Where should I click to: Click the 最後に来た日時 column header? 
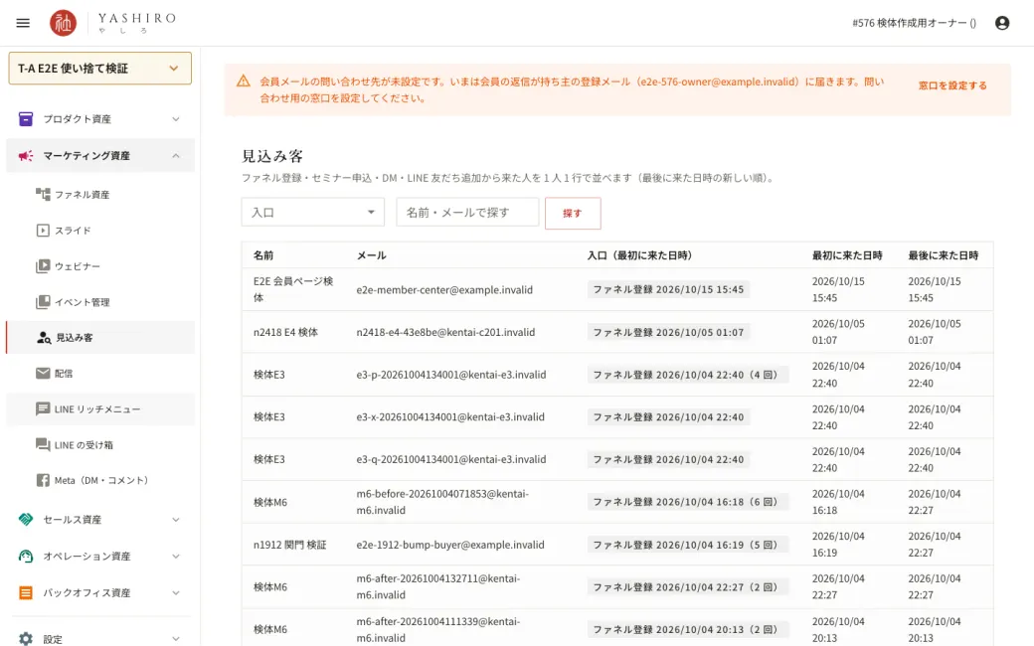click(x=943, y=255)
